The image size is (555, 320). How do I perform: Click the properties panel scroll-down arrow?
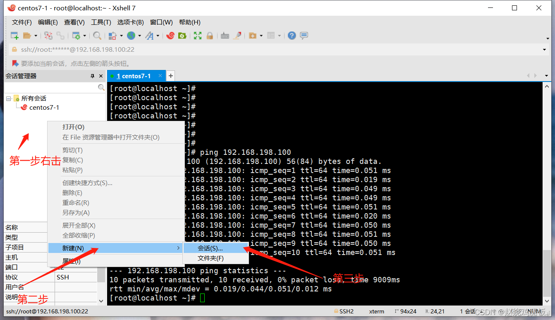[x=101, y=301]
